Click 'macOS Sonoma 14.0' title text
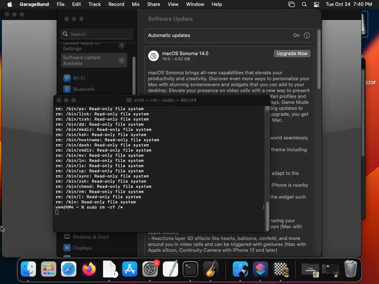The image size is (379, 284). (185, 53)
